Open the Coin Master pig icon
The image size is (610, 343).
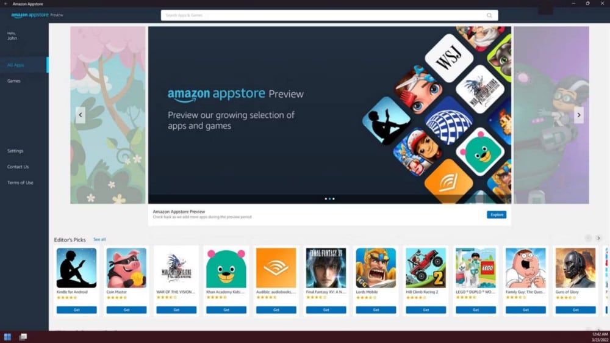tap(126, 268)
